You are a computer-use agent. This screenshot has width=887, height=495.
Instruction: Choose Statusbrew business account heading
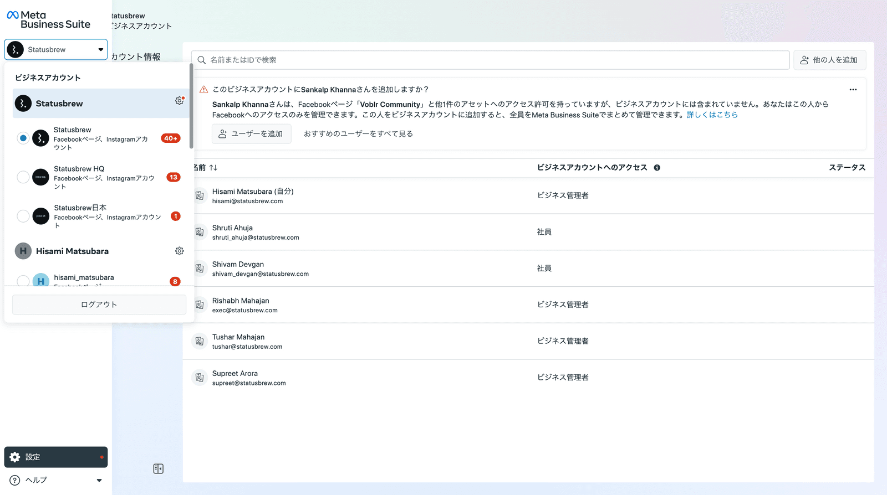59,104
